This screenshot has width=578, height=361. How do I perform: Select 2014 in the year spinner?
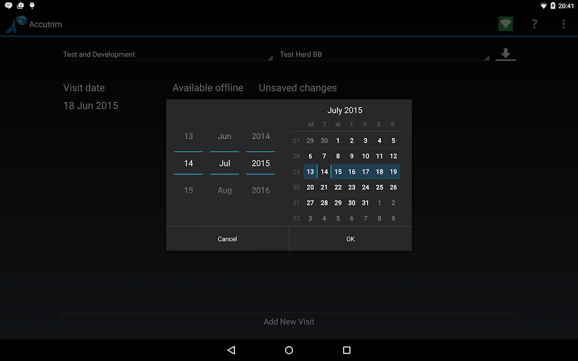click(x=261, y=137)
